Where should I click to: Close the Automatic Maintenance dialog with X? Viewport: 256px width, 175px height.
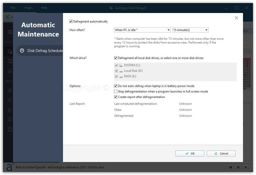(236, 18)
